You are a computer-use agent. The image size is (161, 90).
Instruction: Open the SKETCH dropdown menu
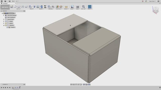[x=19, y=9]
